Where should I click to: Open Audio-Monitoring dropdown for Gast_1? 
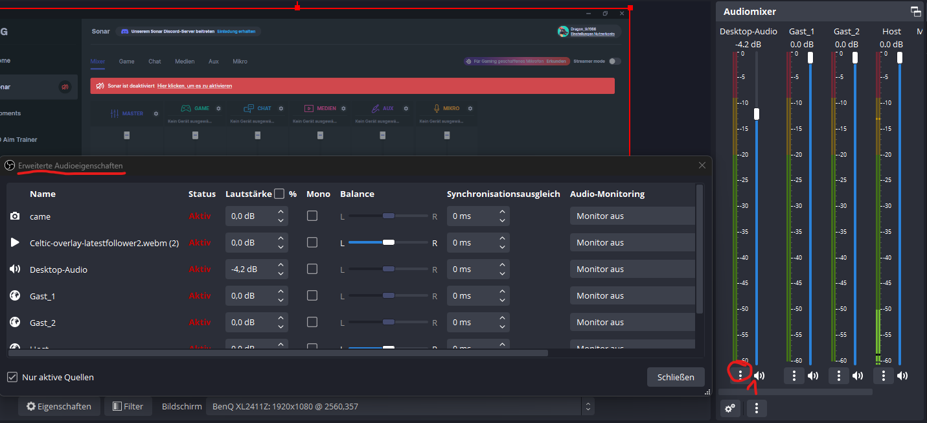click(x=632, y=295)
